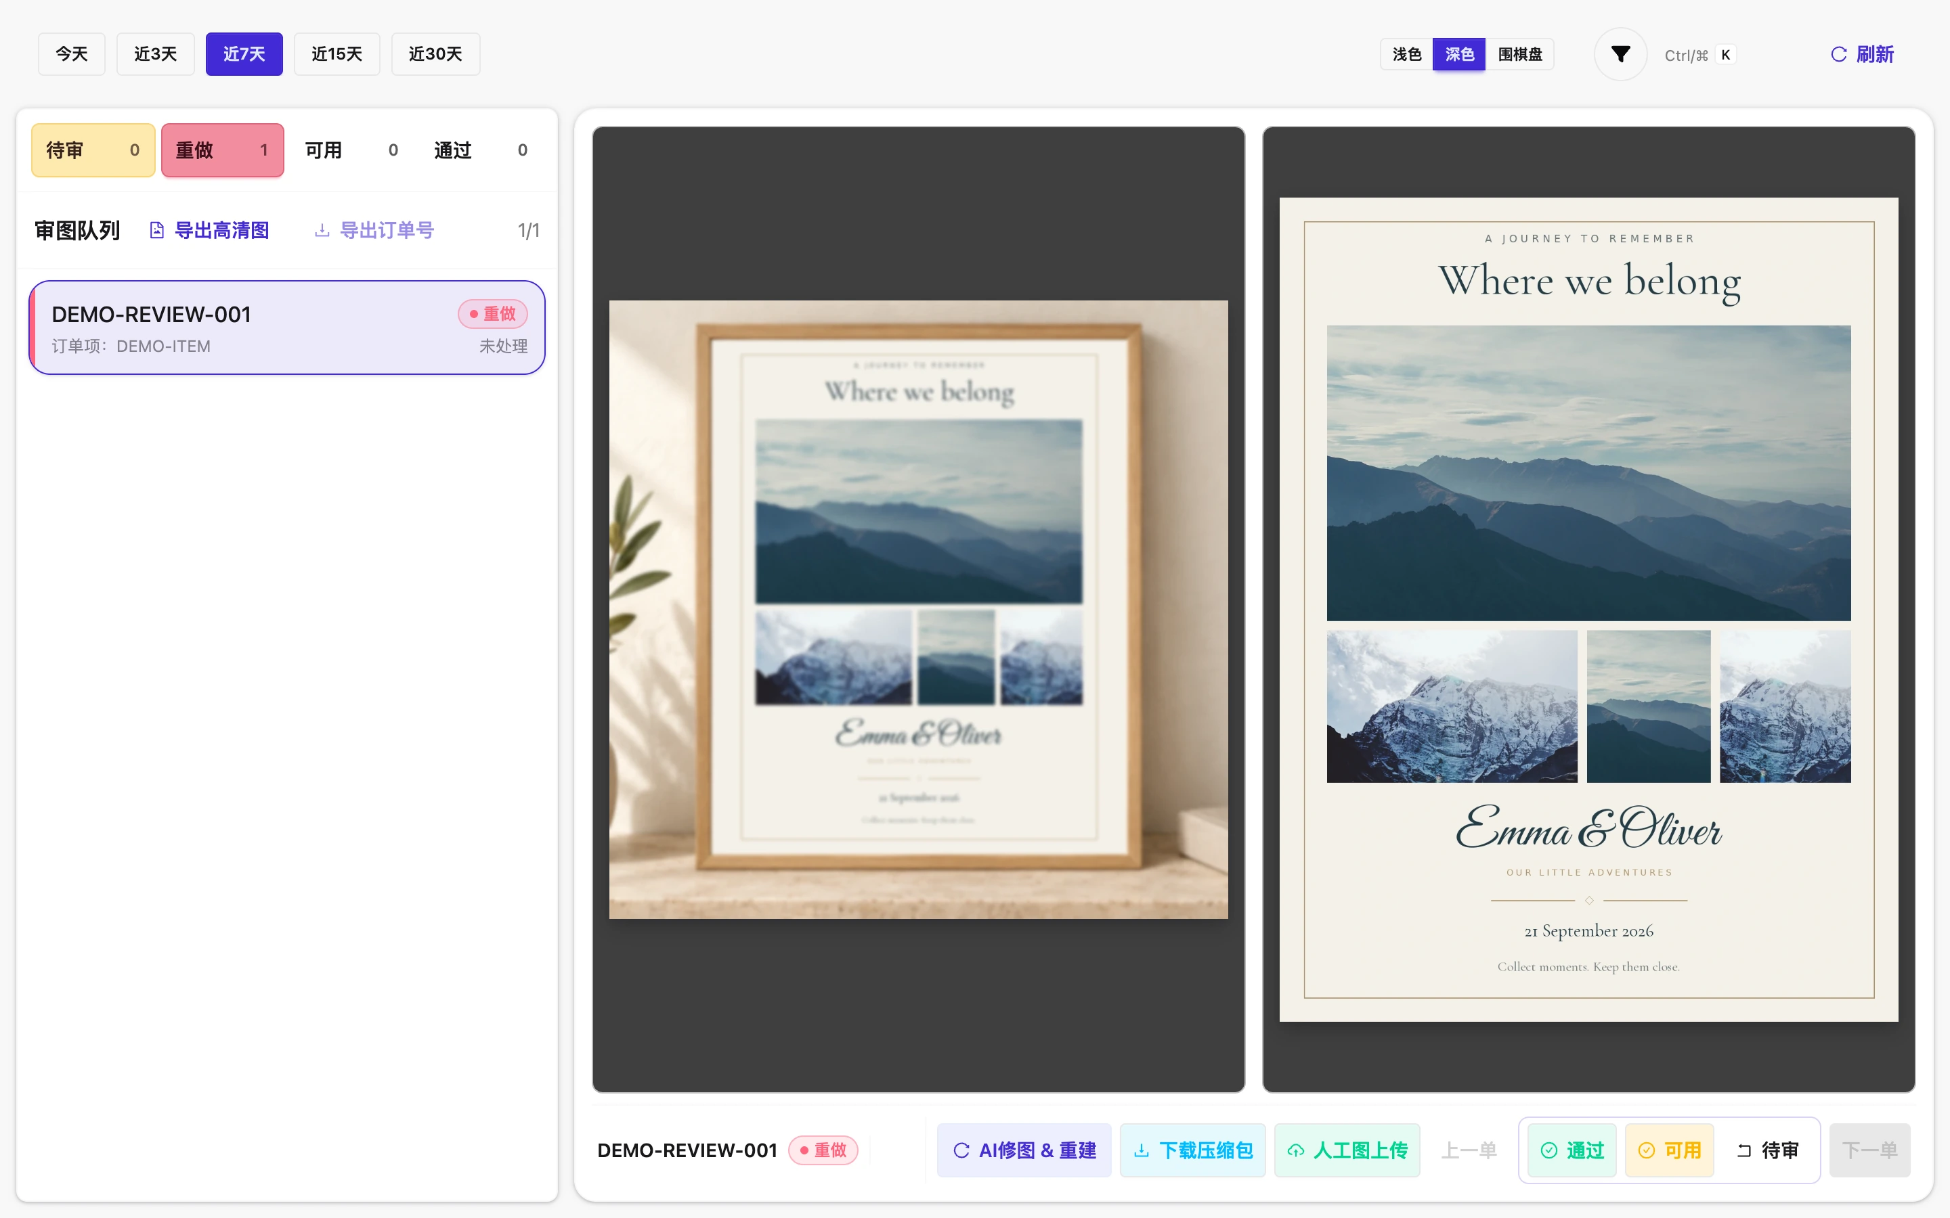
Task: Select the 近7天 date range
Action: click(x=244, y=54)
